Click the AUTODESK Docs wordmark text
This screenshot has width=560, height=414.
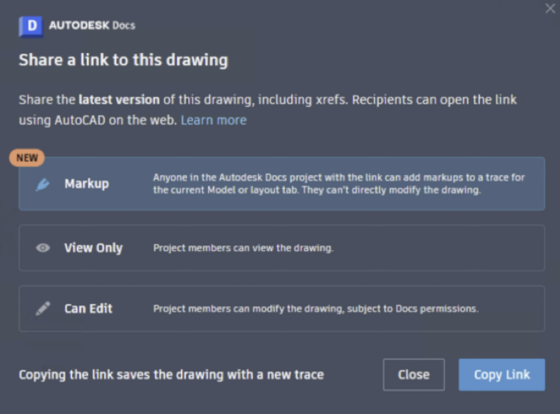92,25
